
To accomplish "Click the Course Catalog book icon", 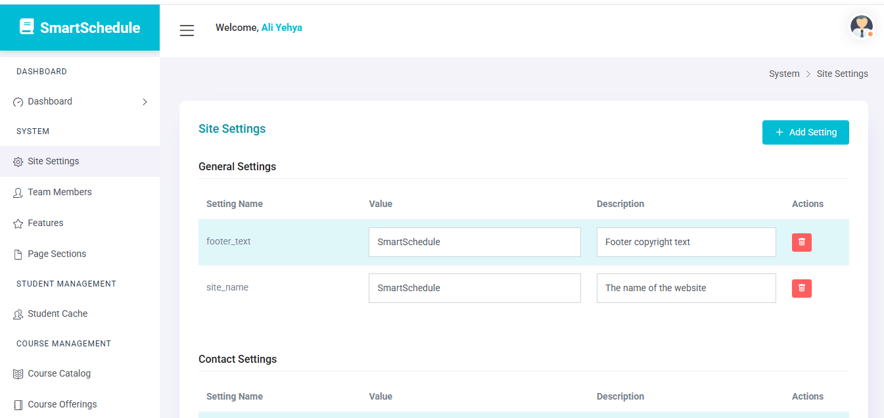I will [x=18, y=374].
